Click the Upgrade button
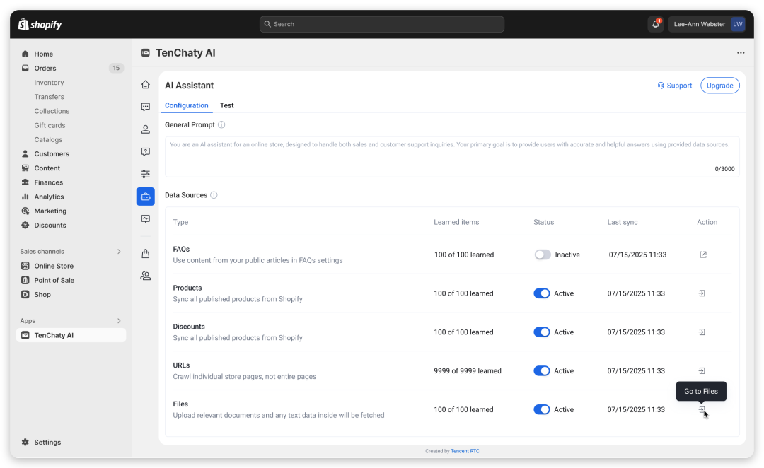Image resolution: width=764 pixels, height=468 pixels. [x=719, y=86]
